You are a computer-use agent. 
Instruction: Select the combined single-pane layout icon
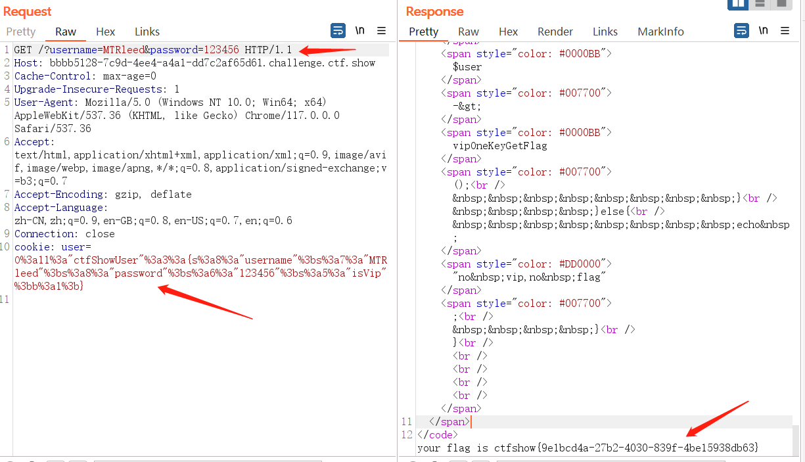781,4
